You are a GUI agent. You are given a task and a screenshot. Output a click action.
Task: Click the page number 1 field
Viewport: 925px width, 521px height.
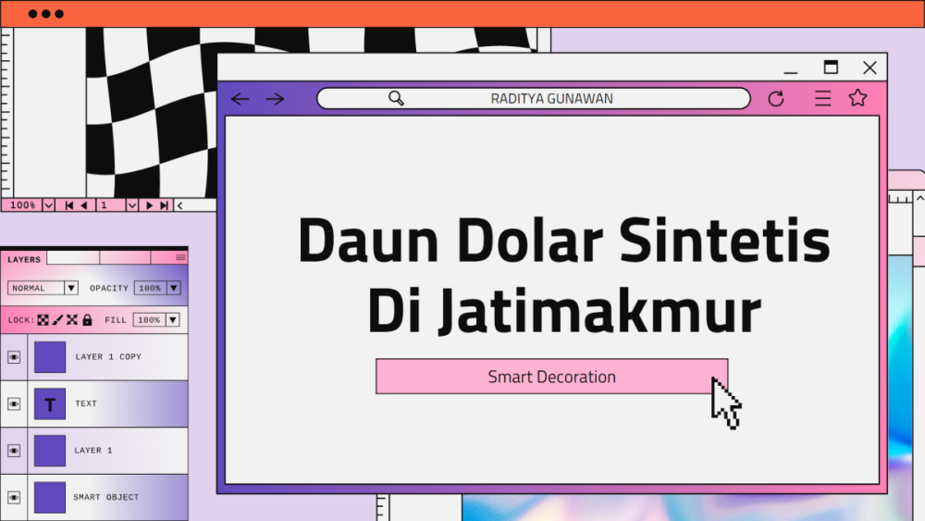110,205
